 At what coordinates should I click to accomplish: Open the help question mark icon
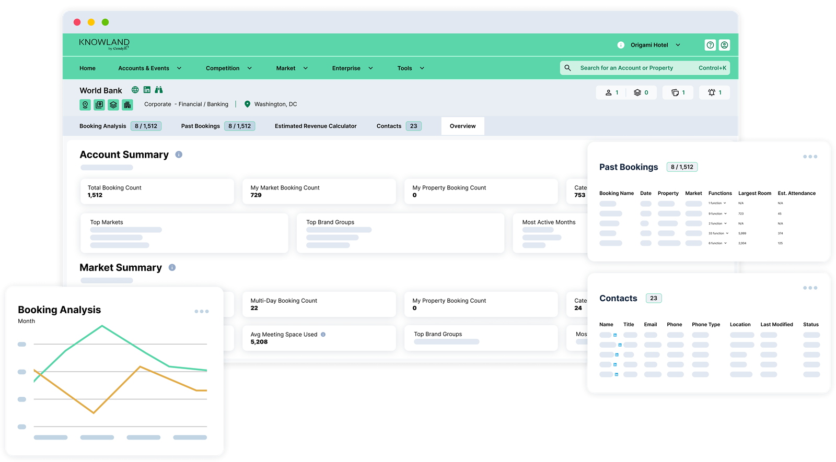tap(710, 45)
